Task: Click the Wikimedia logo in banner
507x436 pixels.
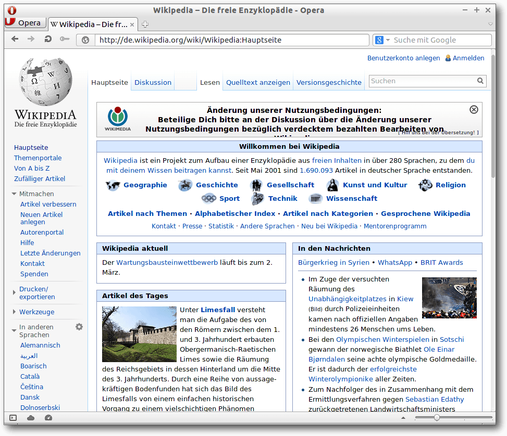Action: tap(118, 119)
